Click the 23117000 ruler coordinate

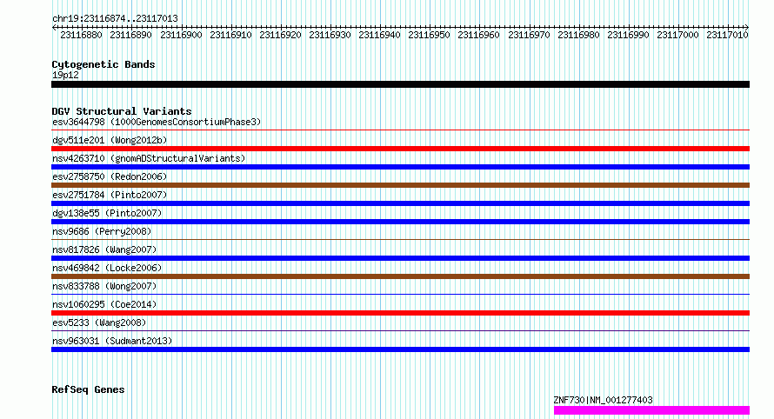coord(677,35)
